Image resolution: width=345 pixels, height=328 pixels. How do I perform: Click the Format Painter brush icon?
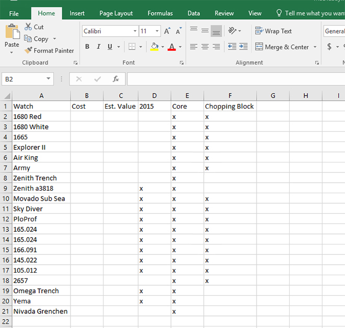coord(29,51)
